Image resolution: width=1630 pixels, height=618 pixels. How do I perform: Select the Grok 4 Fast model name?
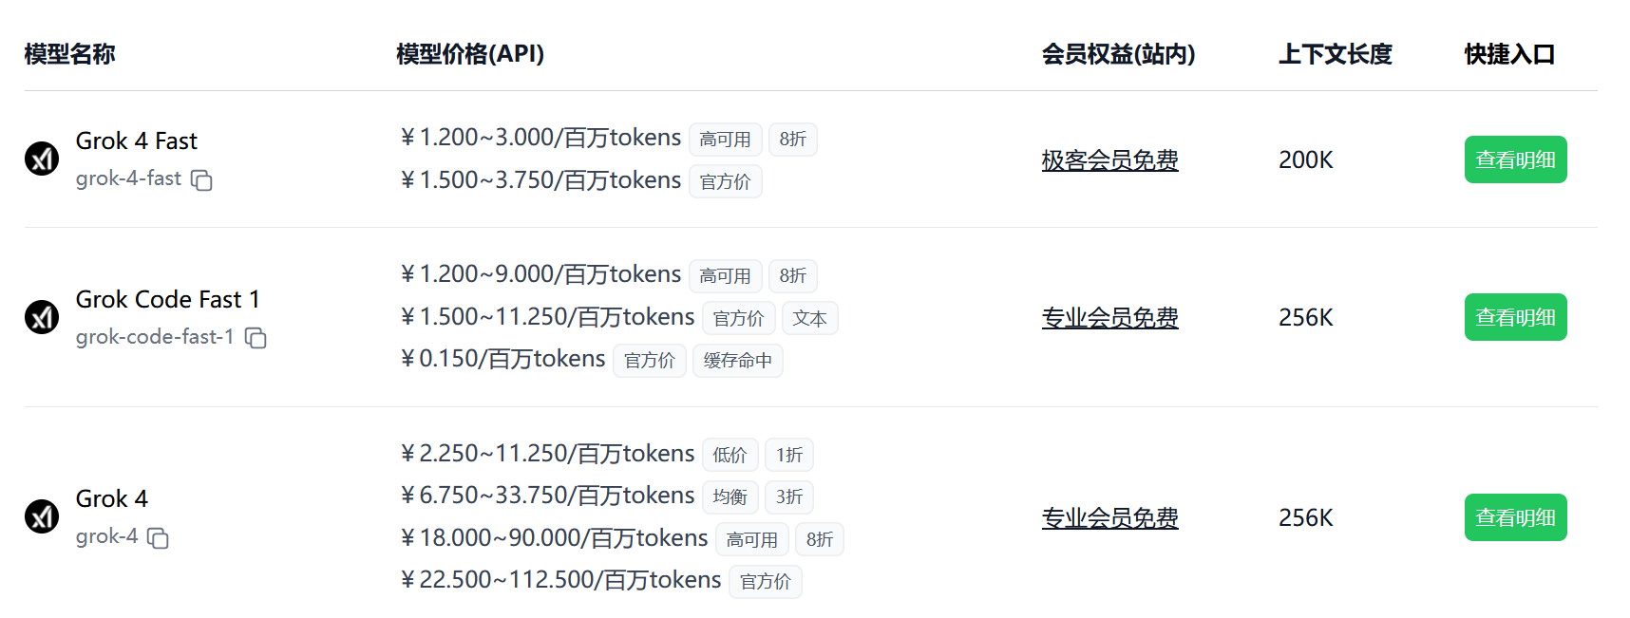(137, 140)
